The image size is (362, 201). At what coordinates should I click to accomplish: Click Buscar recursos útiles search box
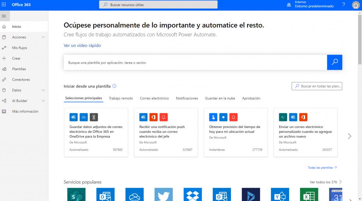158,5
